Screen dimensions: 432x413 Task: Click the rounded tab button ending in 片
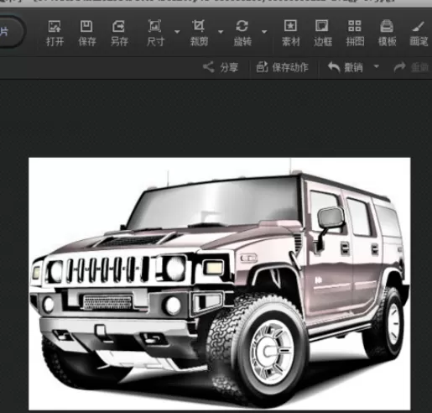click(11, 32)
